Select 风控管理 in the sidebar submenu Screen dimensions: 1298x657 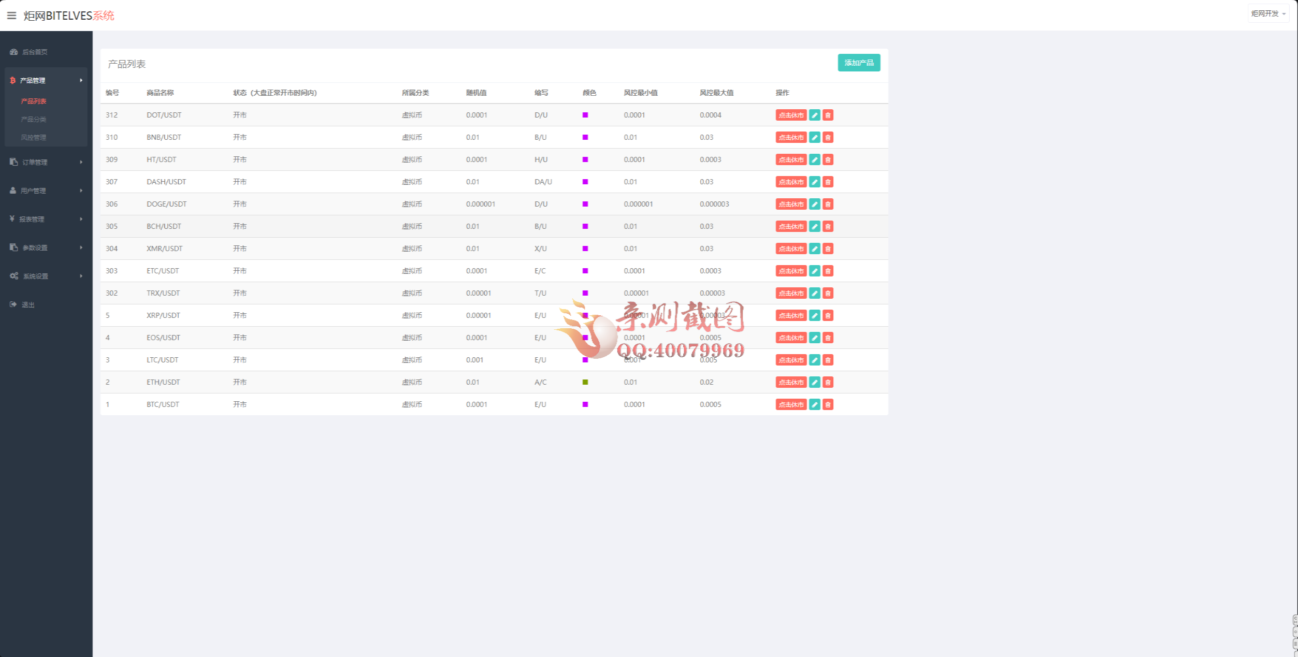point(34,137)
